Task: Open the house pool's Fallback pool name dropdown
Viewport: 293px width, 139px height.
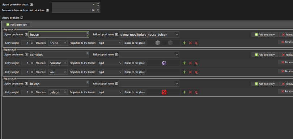Action: pyautogui.click(x=177, y=35)
